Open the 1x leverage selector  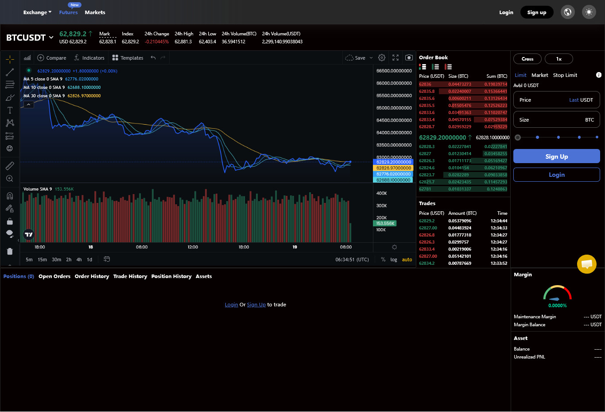[559, 59]
